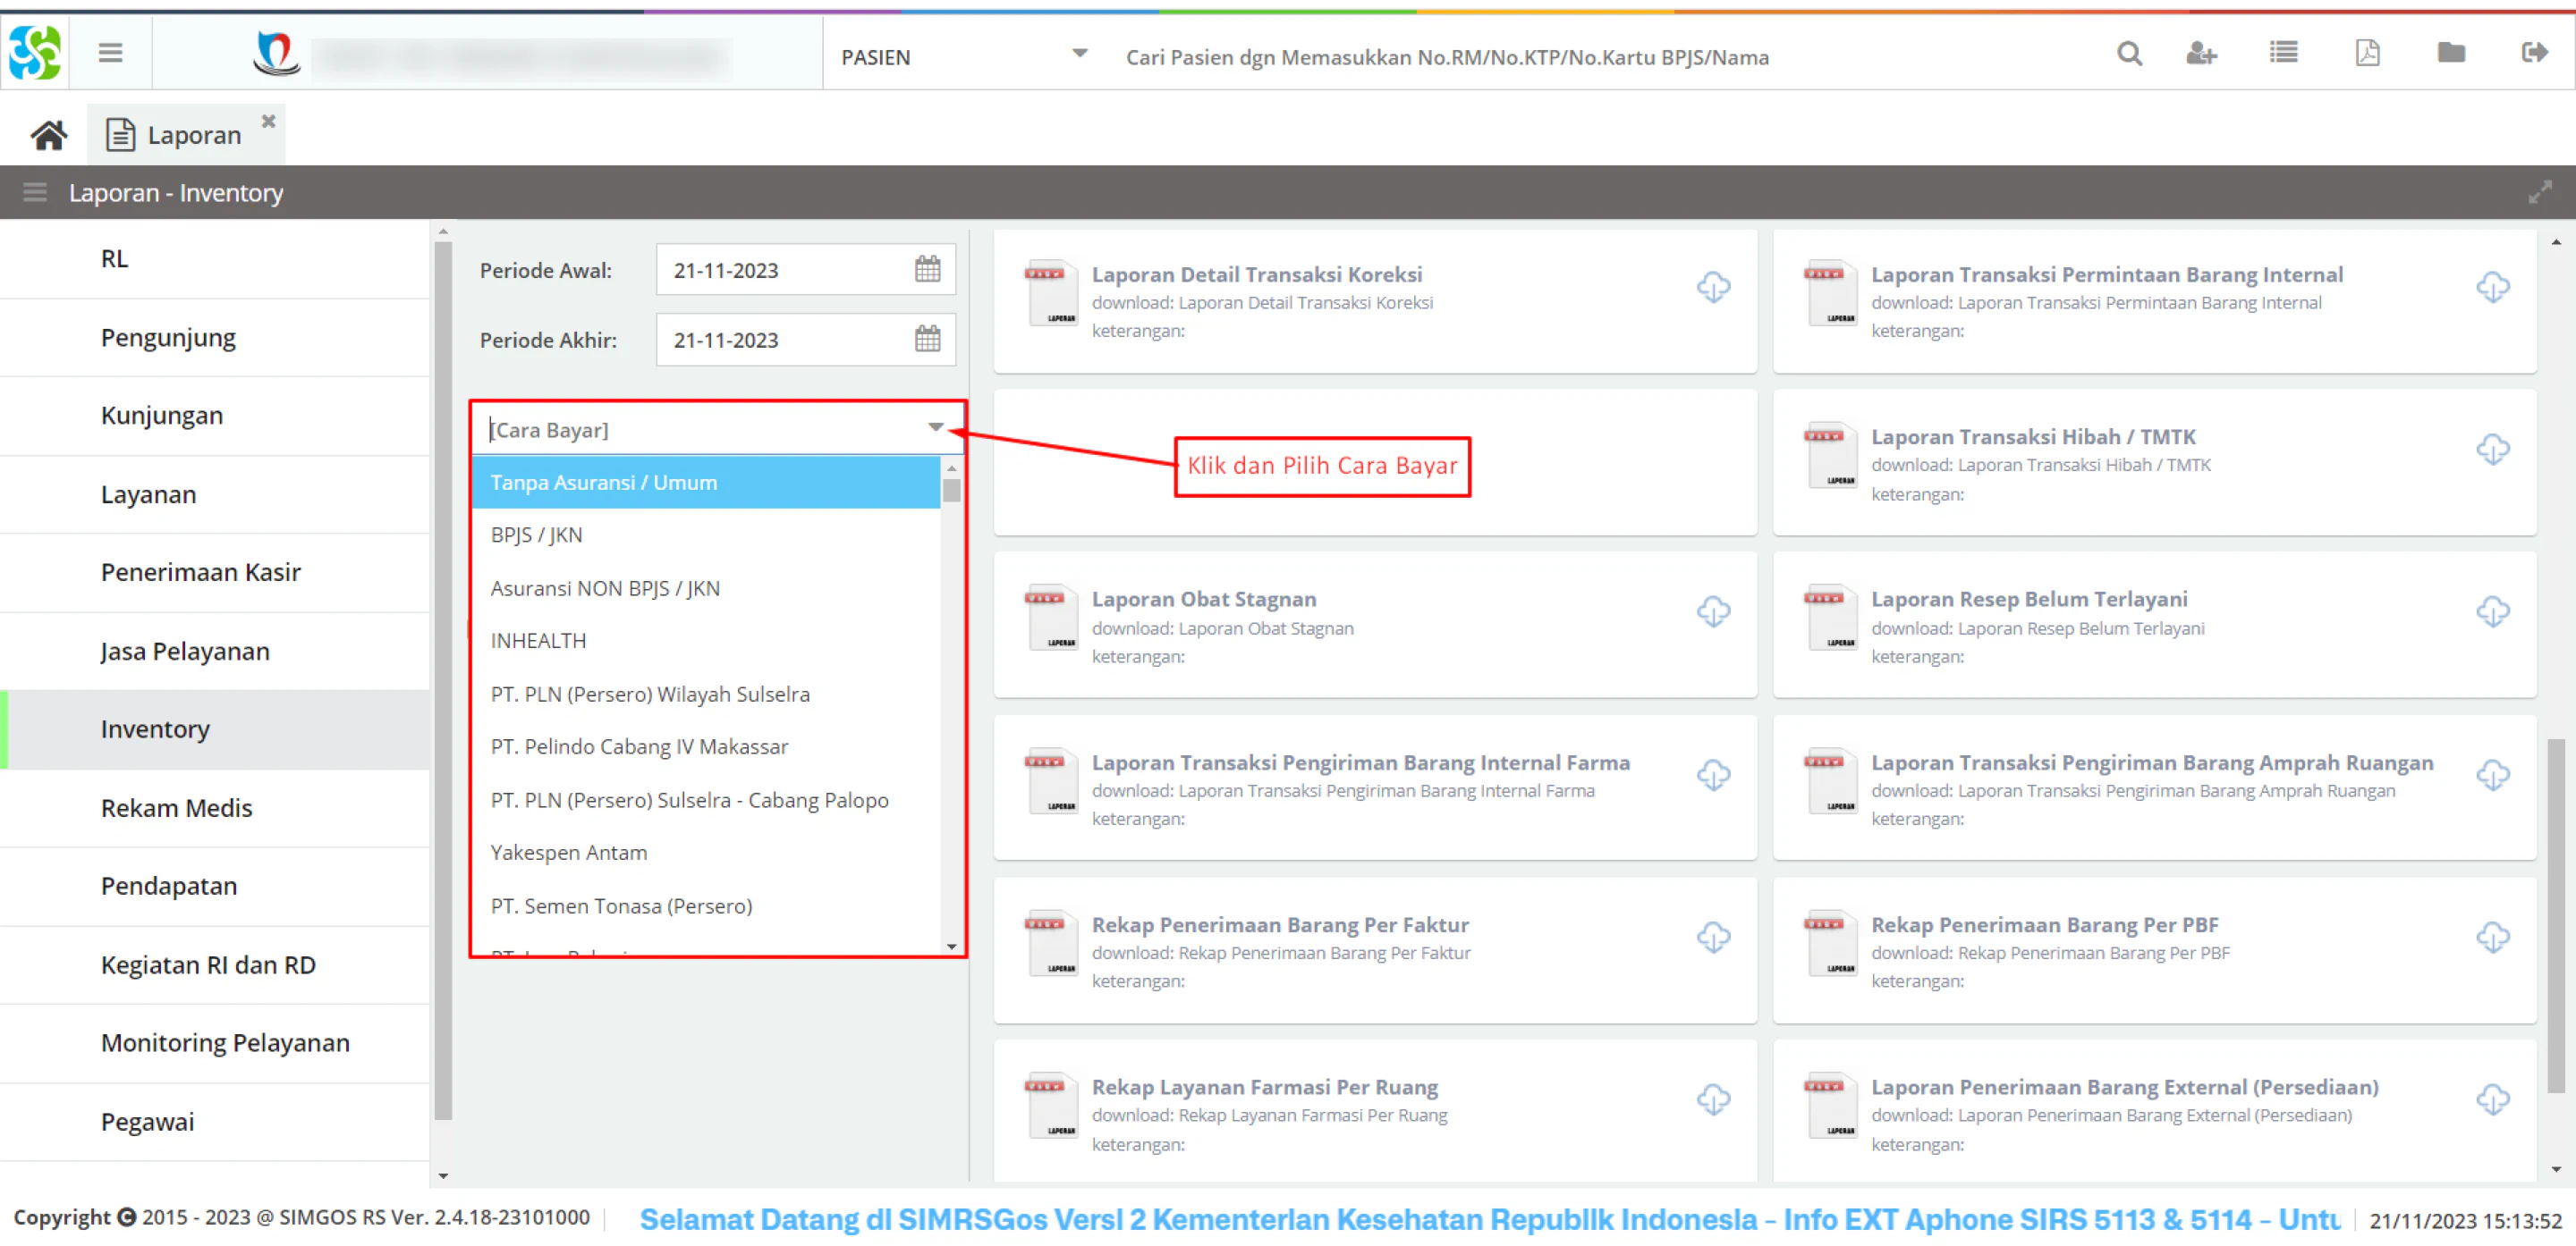The height and width of the screenshot is (1246, 2576).
Task: Select Penerimaan Kasir in sidebar
Action: coord(215,573)
